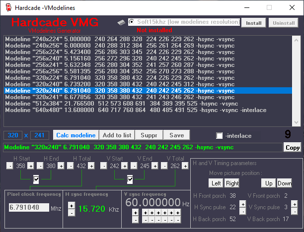Decrease last decimal digit of V sync frequency
Screen dimensions: 304x232
pyautogui.click(x=178, y=220)
